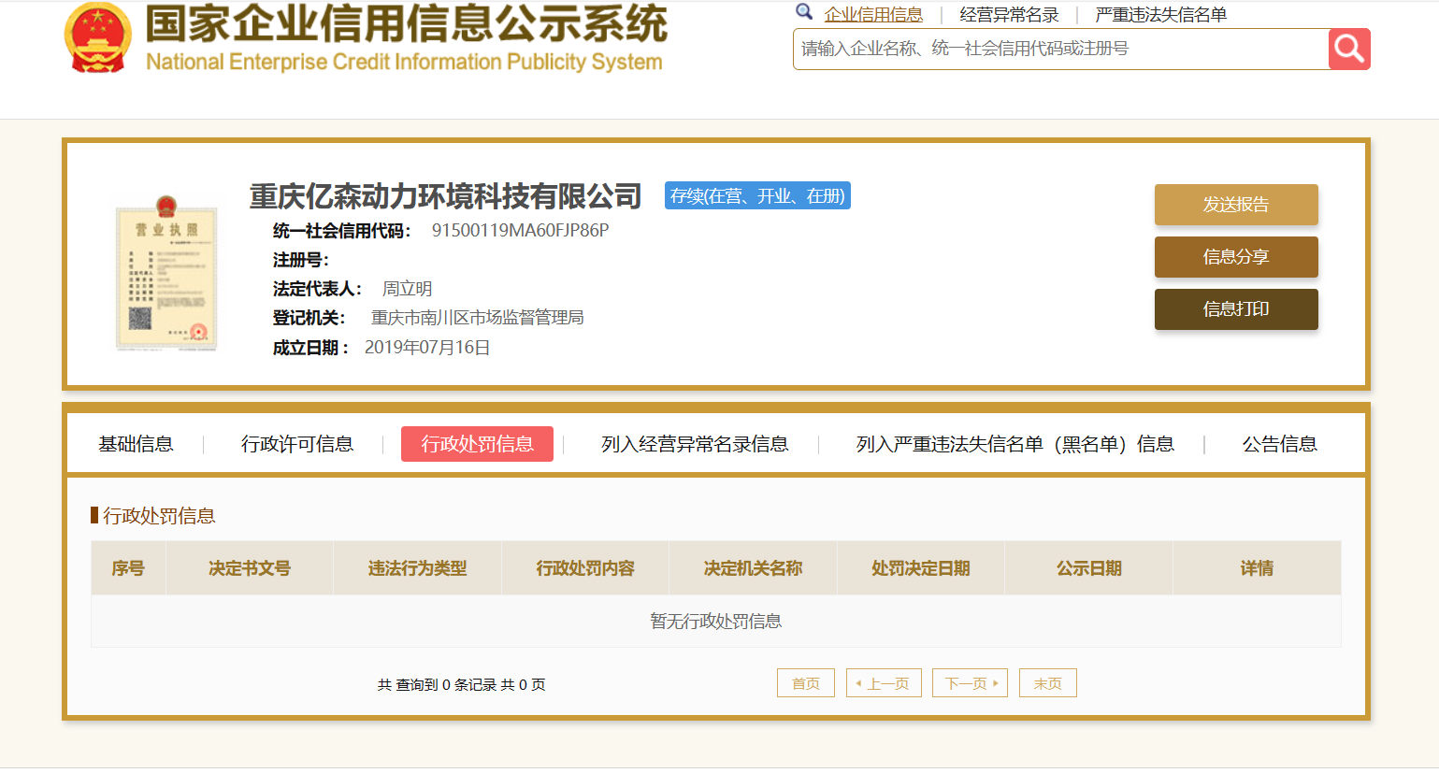Viewport: 1439px width, 773px height.
Task: Click the 下一页 next page button
Action: tap(970, 683)
